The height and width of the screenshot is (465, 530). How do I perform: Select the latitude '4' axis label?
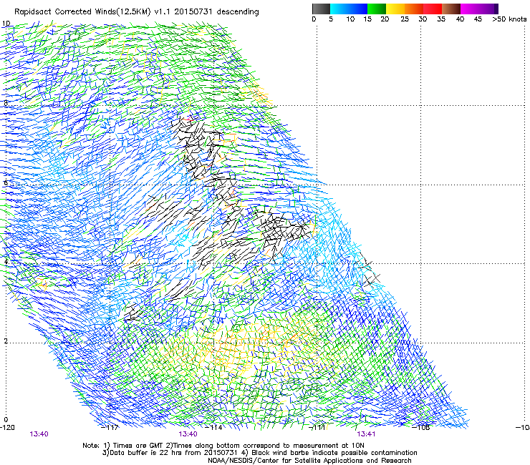[x=6, y=261]
